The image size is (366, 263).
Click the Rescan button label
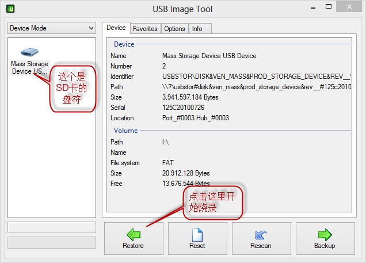click(261, 246)
